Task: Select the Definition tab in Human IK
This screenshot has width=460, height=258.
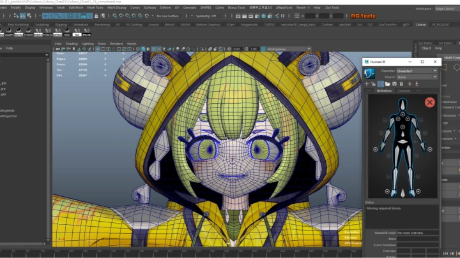Action: (384, 90)
